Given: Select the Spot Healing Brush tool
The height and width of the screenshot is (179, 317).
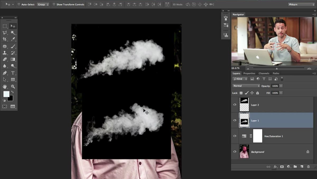Looking at the screenshot, I should (x=5, y=46).
